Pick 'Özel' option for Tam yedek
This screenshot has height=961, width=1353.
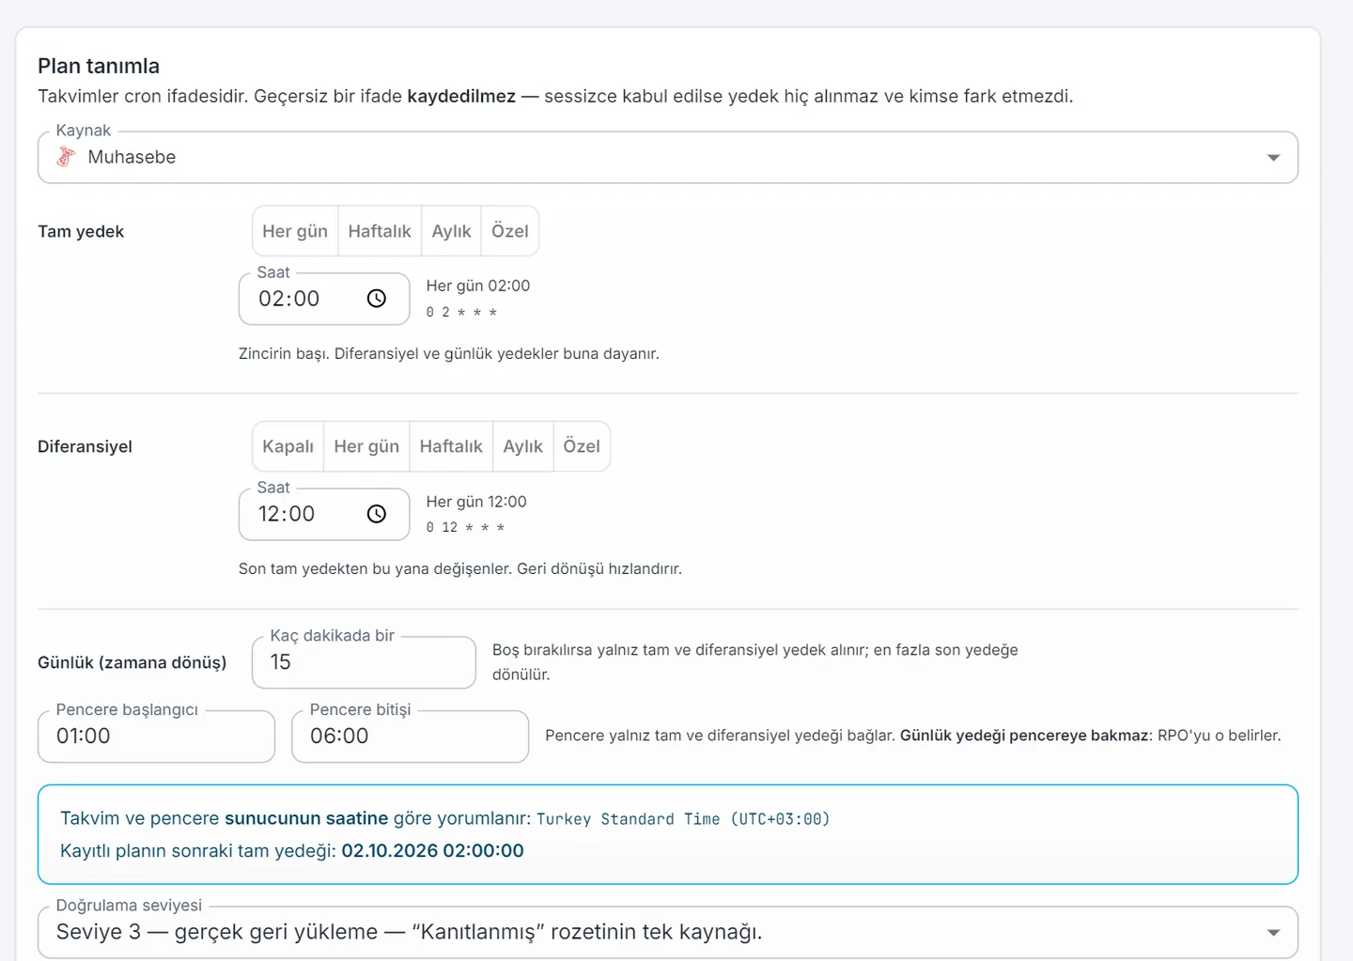pos(510,231)
